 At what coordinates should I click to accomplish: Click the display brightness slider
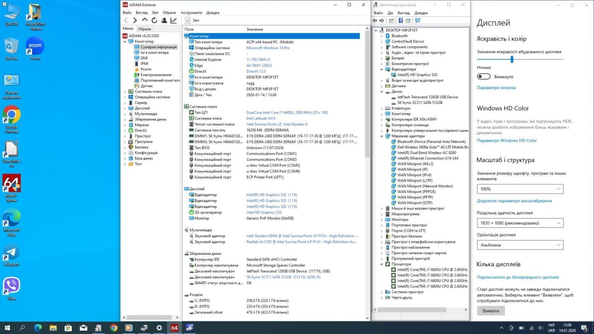coord(512,59)
